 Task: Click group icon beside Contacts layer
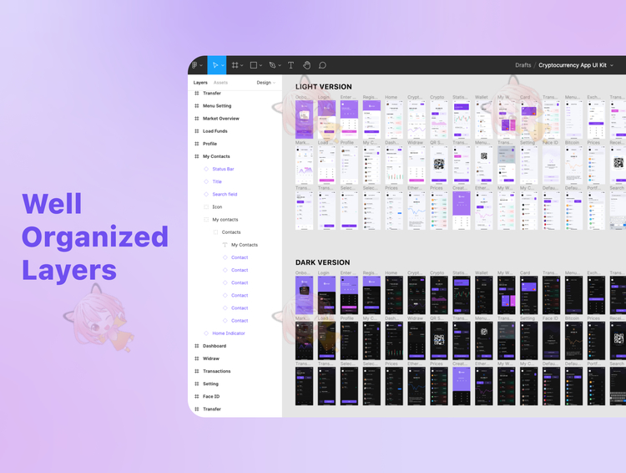[215, 232]
